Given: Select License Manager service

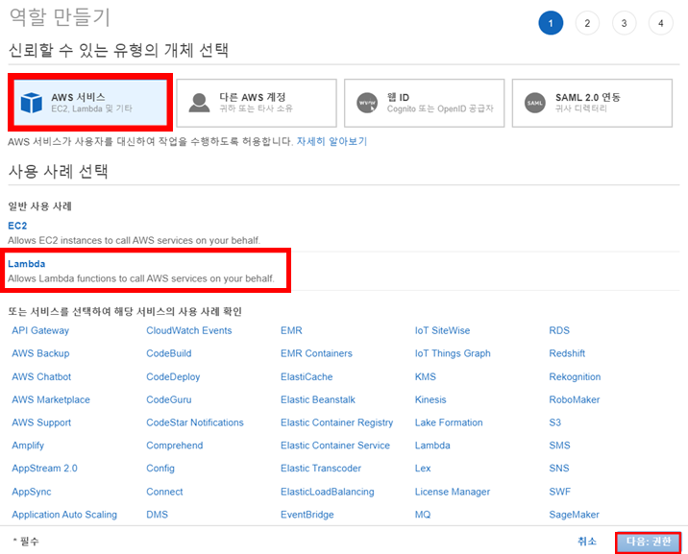Looking at the screenshot, I should (453, 492).
